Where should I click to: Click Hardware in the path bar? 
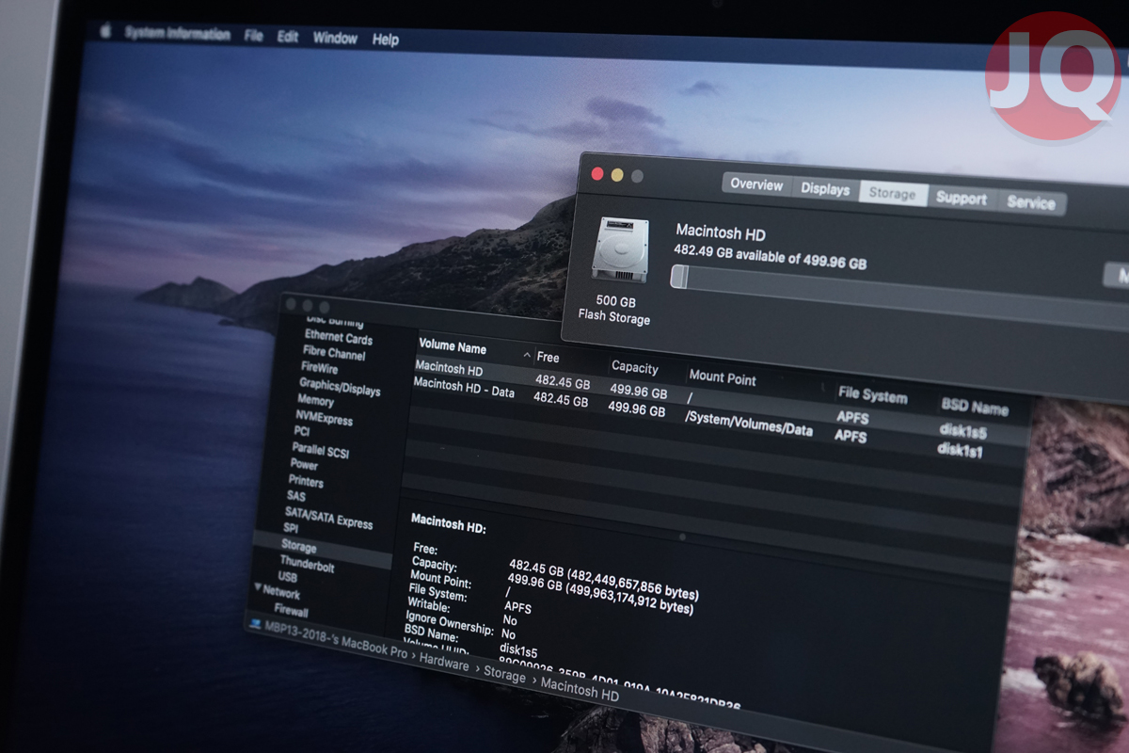pos(443,663)
